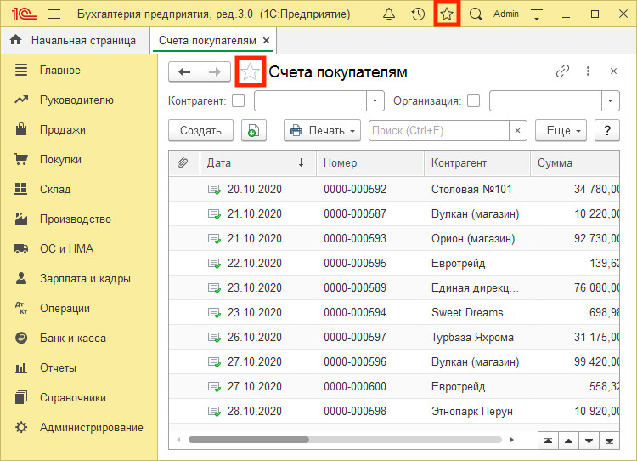Click the Поиск search field
Viewport: 637px width, 461px height.
[438, 130]
